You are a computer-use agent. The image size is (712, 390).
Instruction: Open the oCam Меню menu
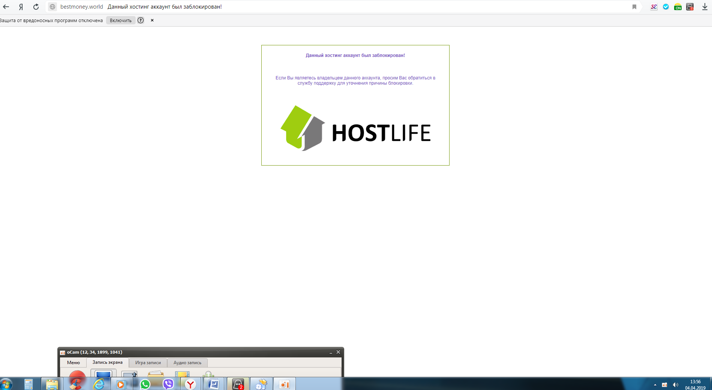(73, 363)
